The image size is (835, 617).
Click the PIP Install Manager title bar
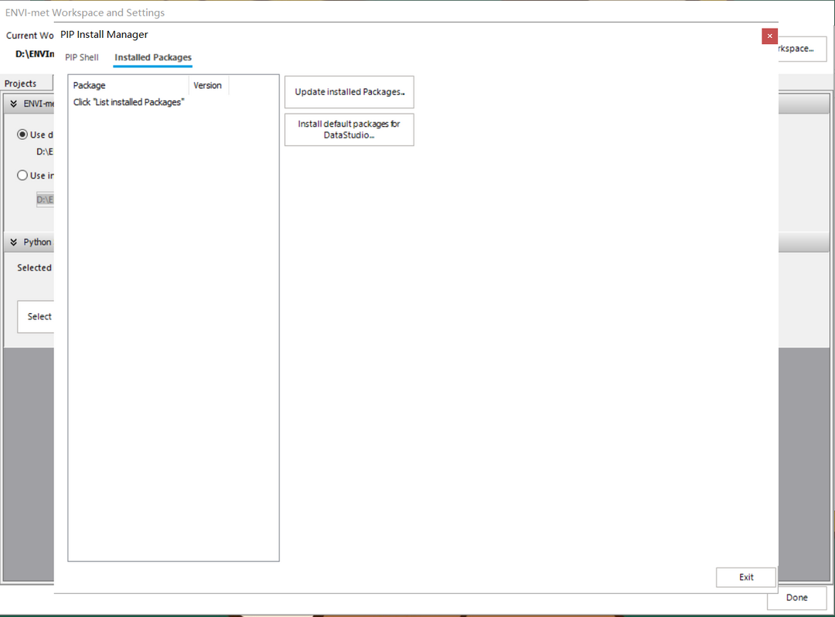coord(387,35)
